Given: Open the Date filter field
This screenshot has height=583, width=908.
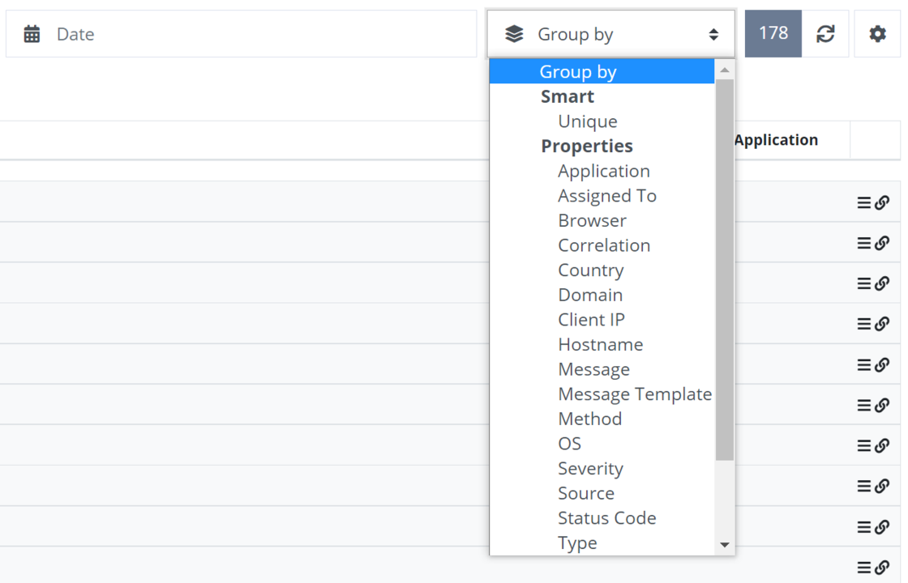Looking at the screenshot, I should point(241,33).
